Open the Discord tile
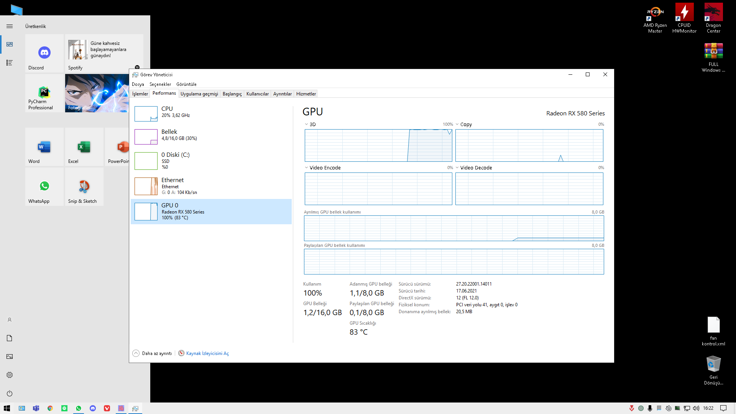 pos(44,53)
